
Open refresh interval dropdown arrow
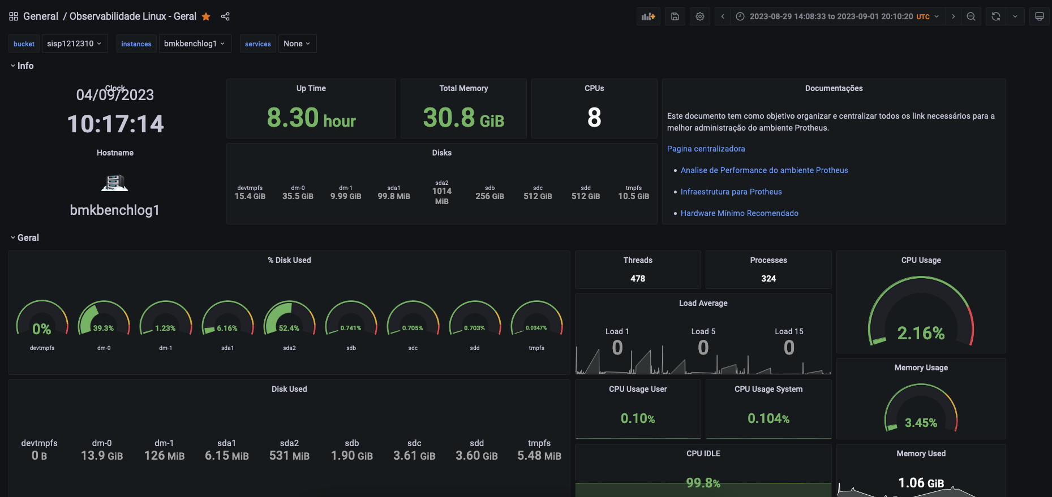pos(1015,16)
